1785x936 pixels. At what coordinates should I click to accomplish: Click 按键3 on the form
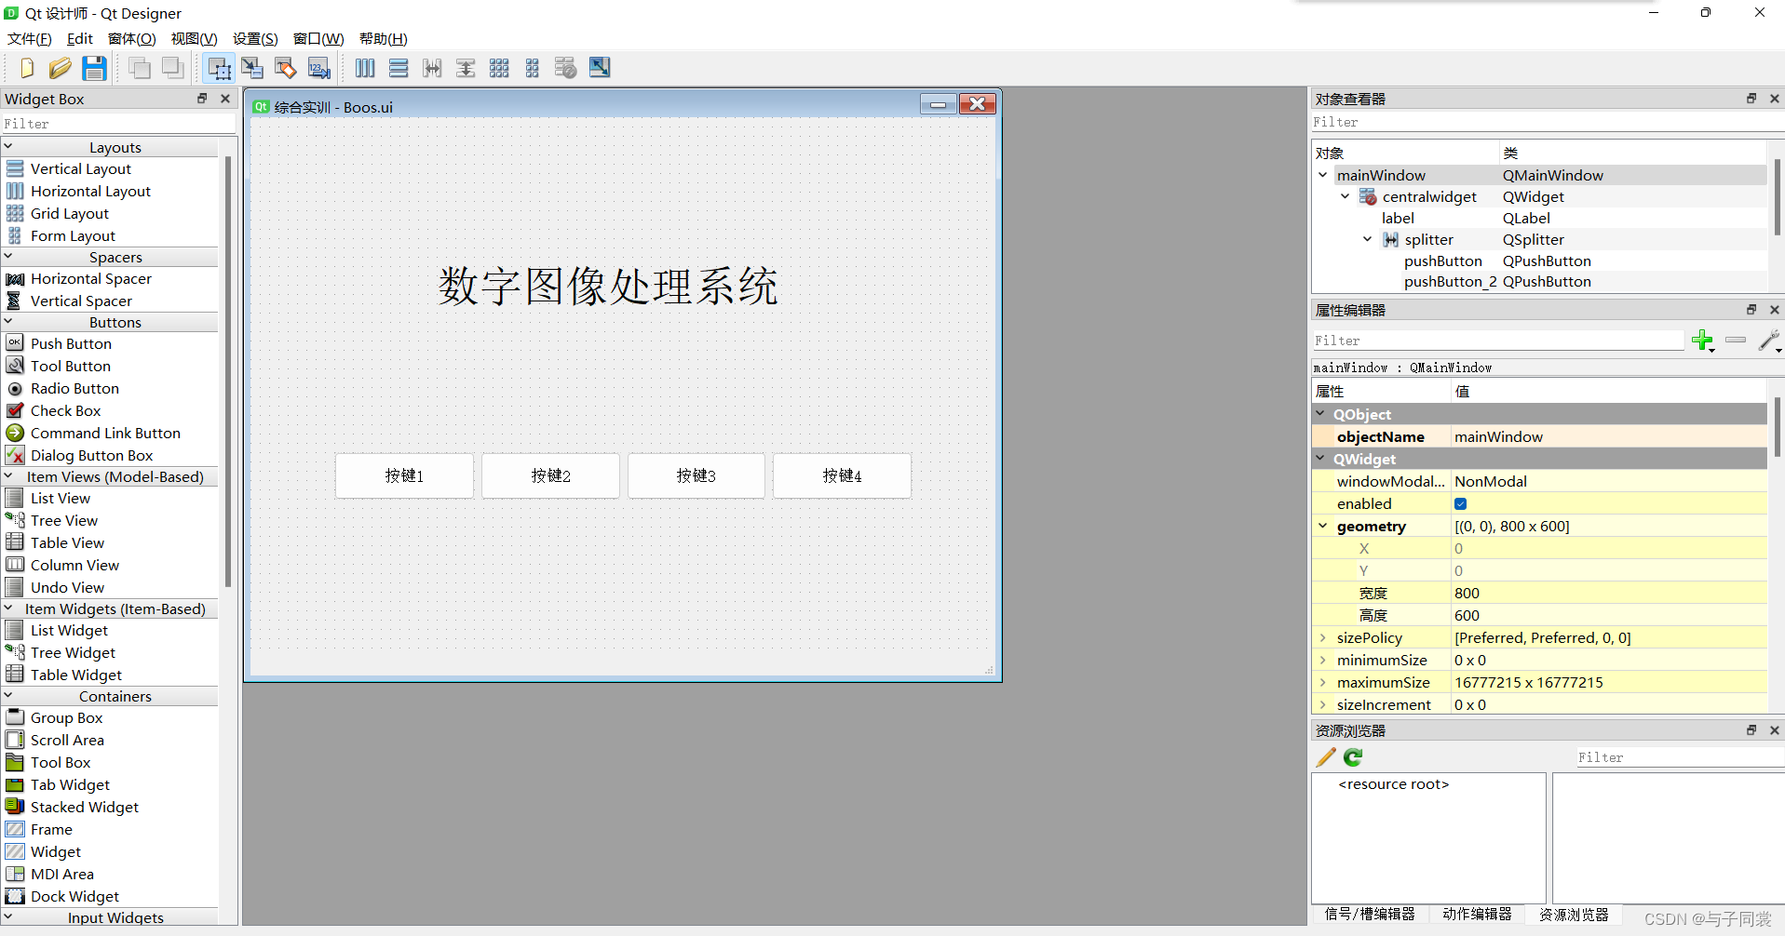pos(696,475)
